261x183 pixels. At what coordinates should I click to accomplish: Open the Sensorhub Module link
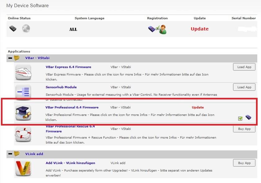point(61,87)
